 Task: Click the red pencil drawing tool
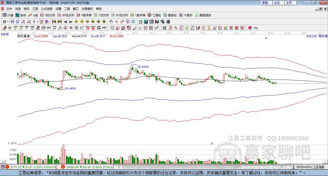(x=5, y=28)
